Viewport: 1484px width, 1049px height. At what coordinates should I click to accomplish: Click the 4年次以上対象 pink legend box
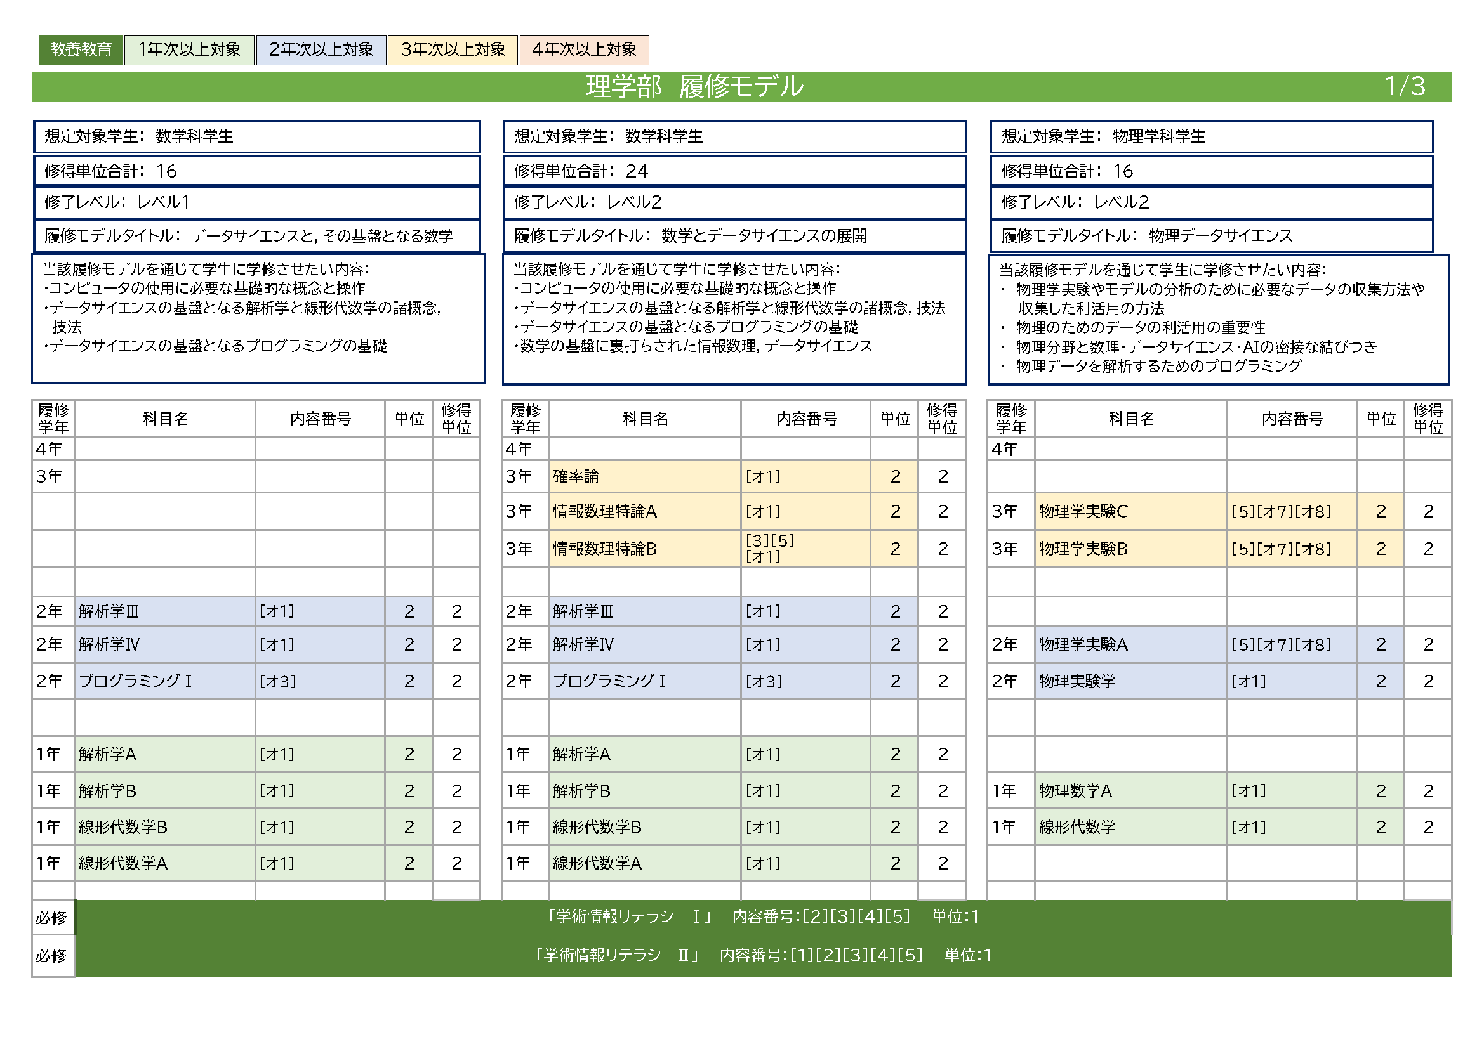pos(585,49)
